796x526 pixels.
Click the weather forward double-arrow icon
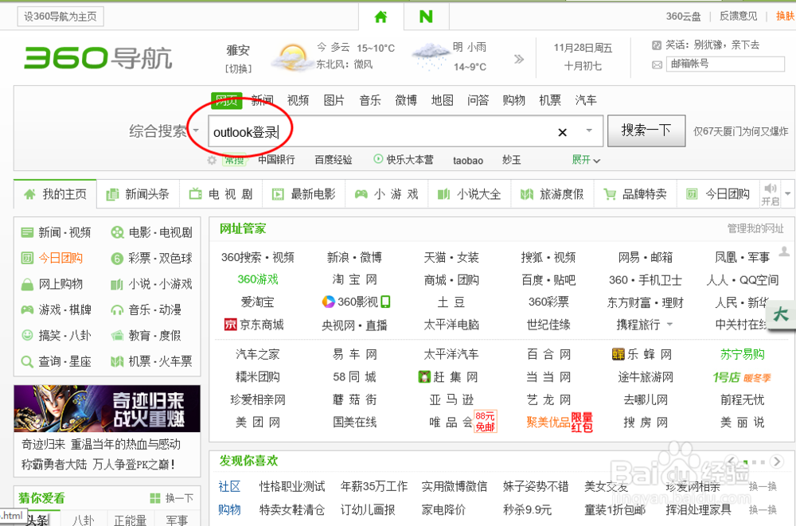518,59
